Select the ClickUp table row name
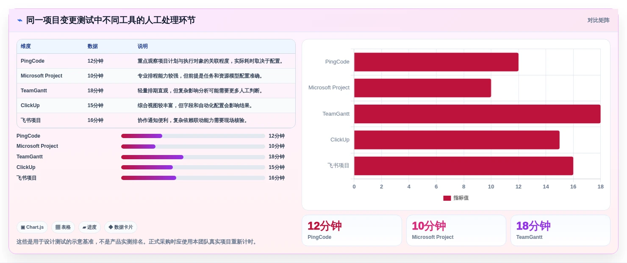Viewport: 627px width, 263px height. [30, 105]
